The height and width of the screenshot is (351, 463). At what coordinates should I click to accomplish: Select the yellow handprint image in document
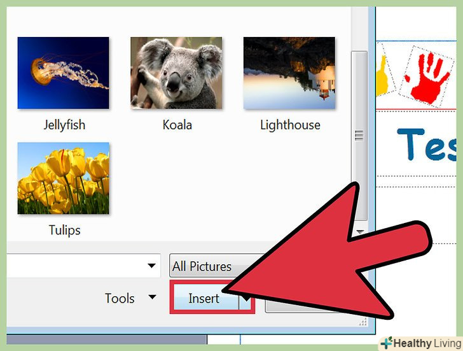tap(384, 75)
